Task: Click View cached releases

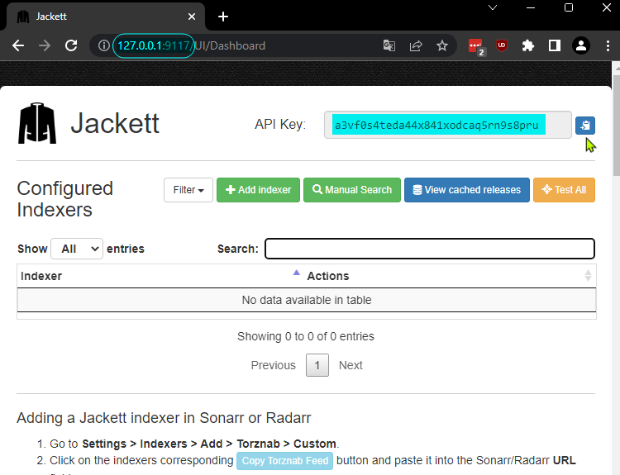Action: tap(466, 190)
